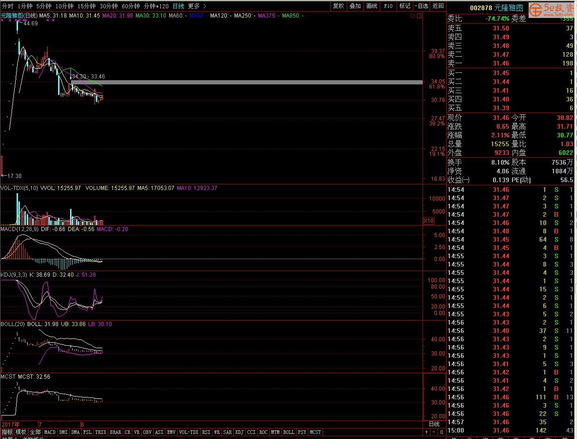This screenshot has height=439, width=577.
Task: Select the 10分钟 period tab
Action: point(64,6)
